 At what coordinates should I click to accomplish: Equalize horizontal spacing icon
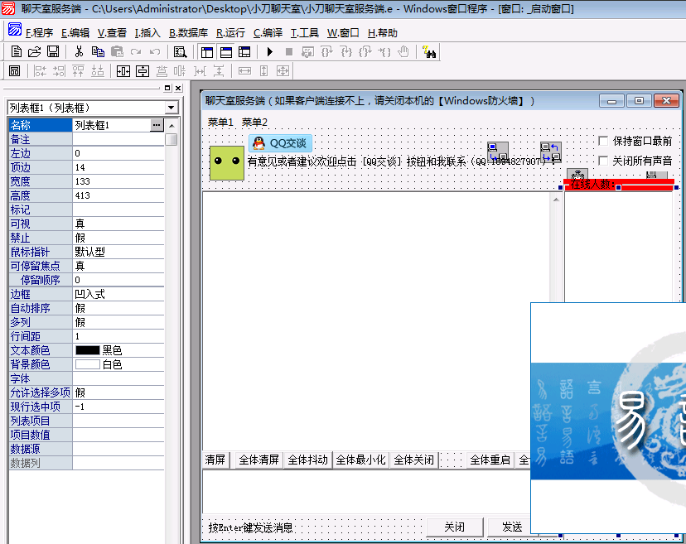200,71
